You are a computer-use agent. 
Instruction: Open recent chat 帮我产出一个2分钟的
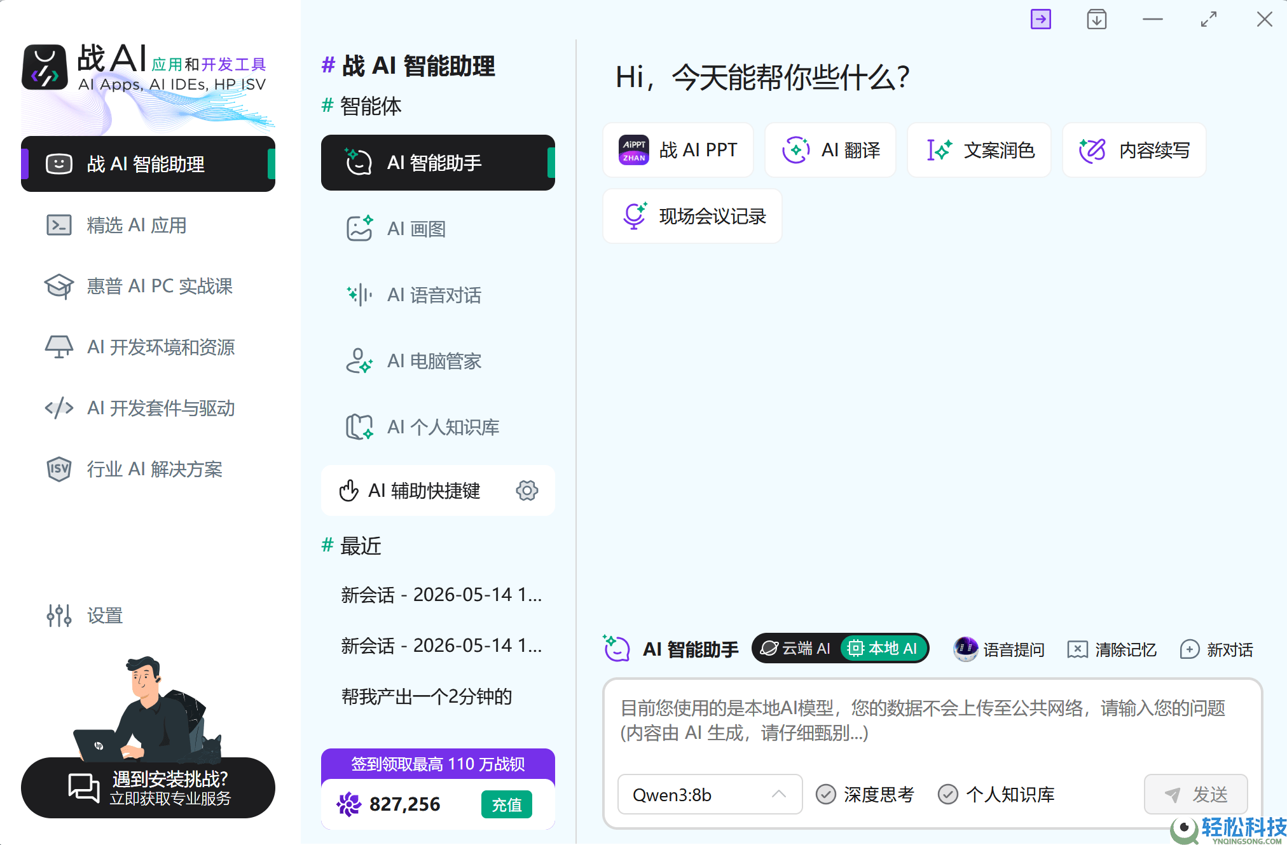point(427,696)
